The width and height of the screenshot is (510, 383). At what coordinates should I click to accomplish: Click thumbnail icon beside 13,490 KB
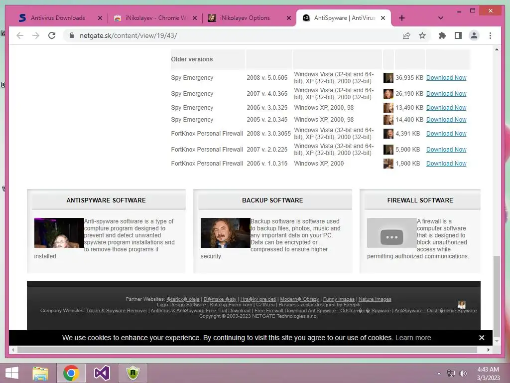tap(388, 108)
